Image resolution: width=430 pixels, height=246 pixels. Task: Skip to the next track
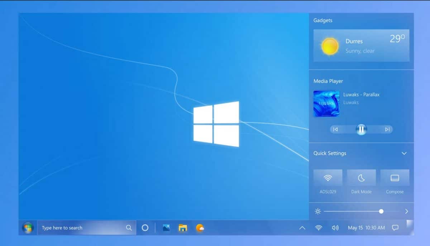(387, 130)
